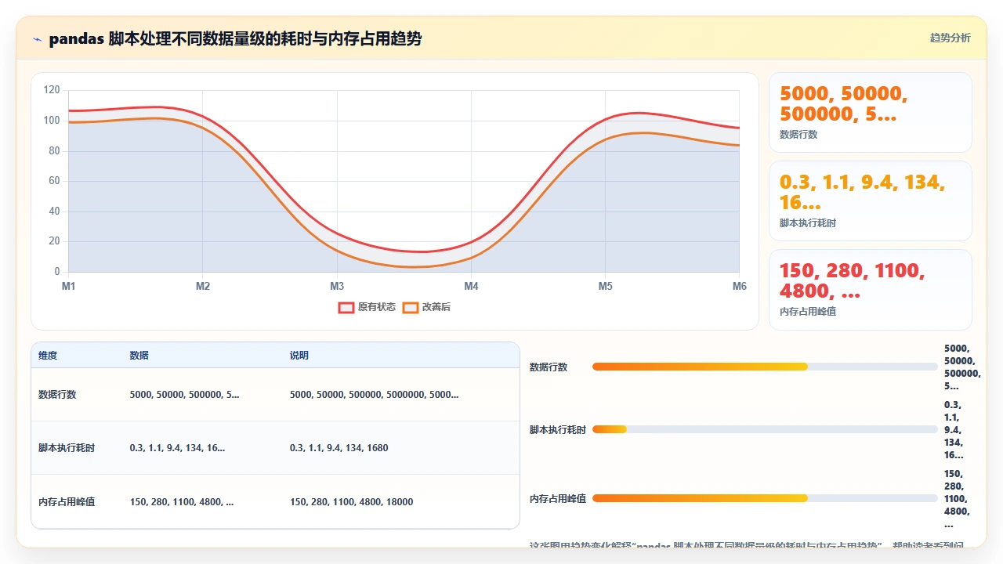Click the 40 tick on the chart y-axis

(x=54, y=211)
